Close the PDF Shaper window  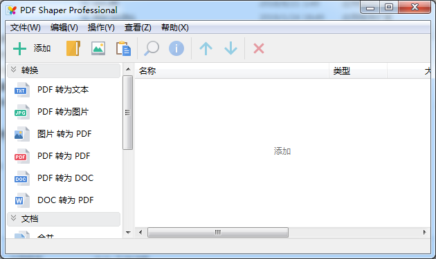(x=415, y=7)
